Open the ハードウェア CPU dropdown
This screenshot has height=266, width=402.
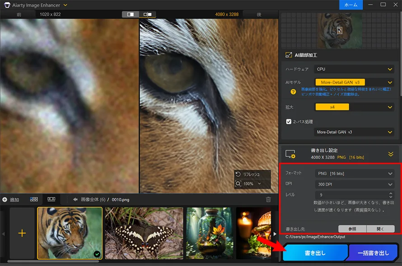tap(354, 69)
